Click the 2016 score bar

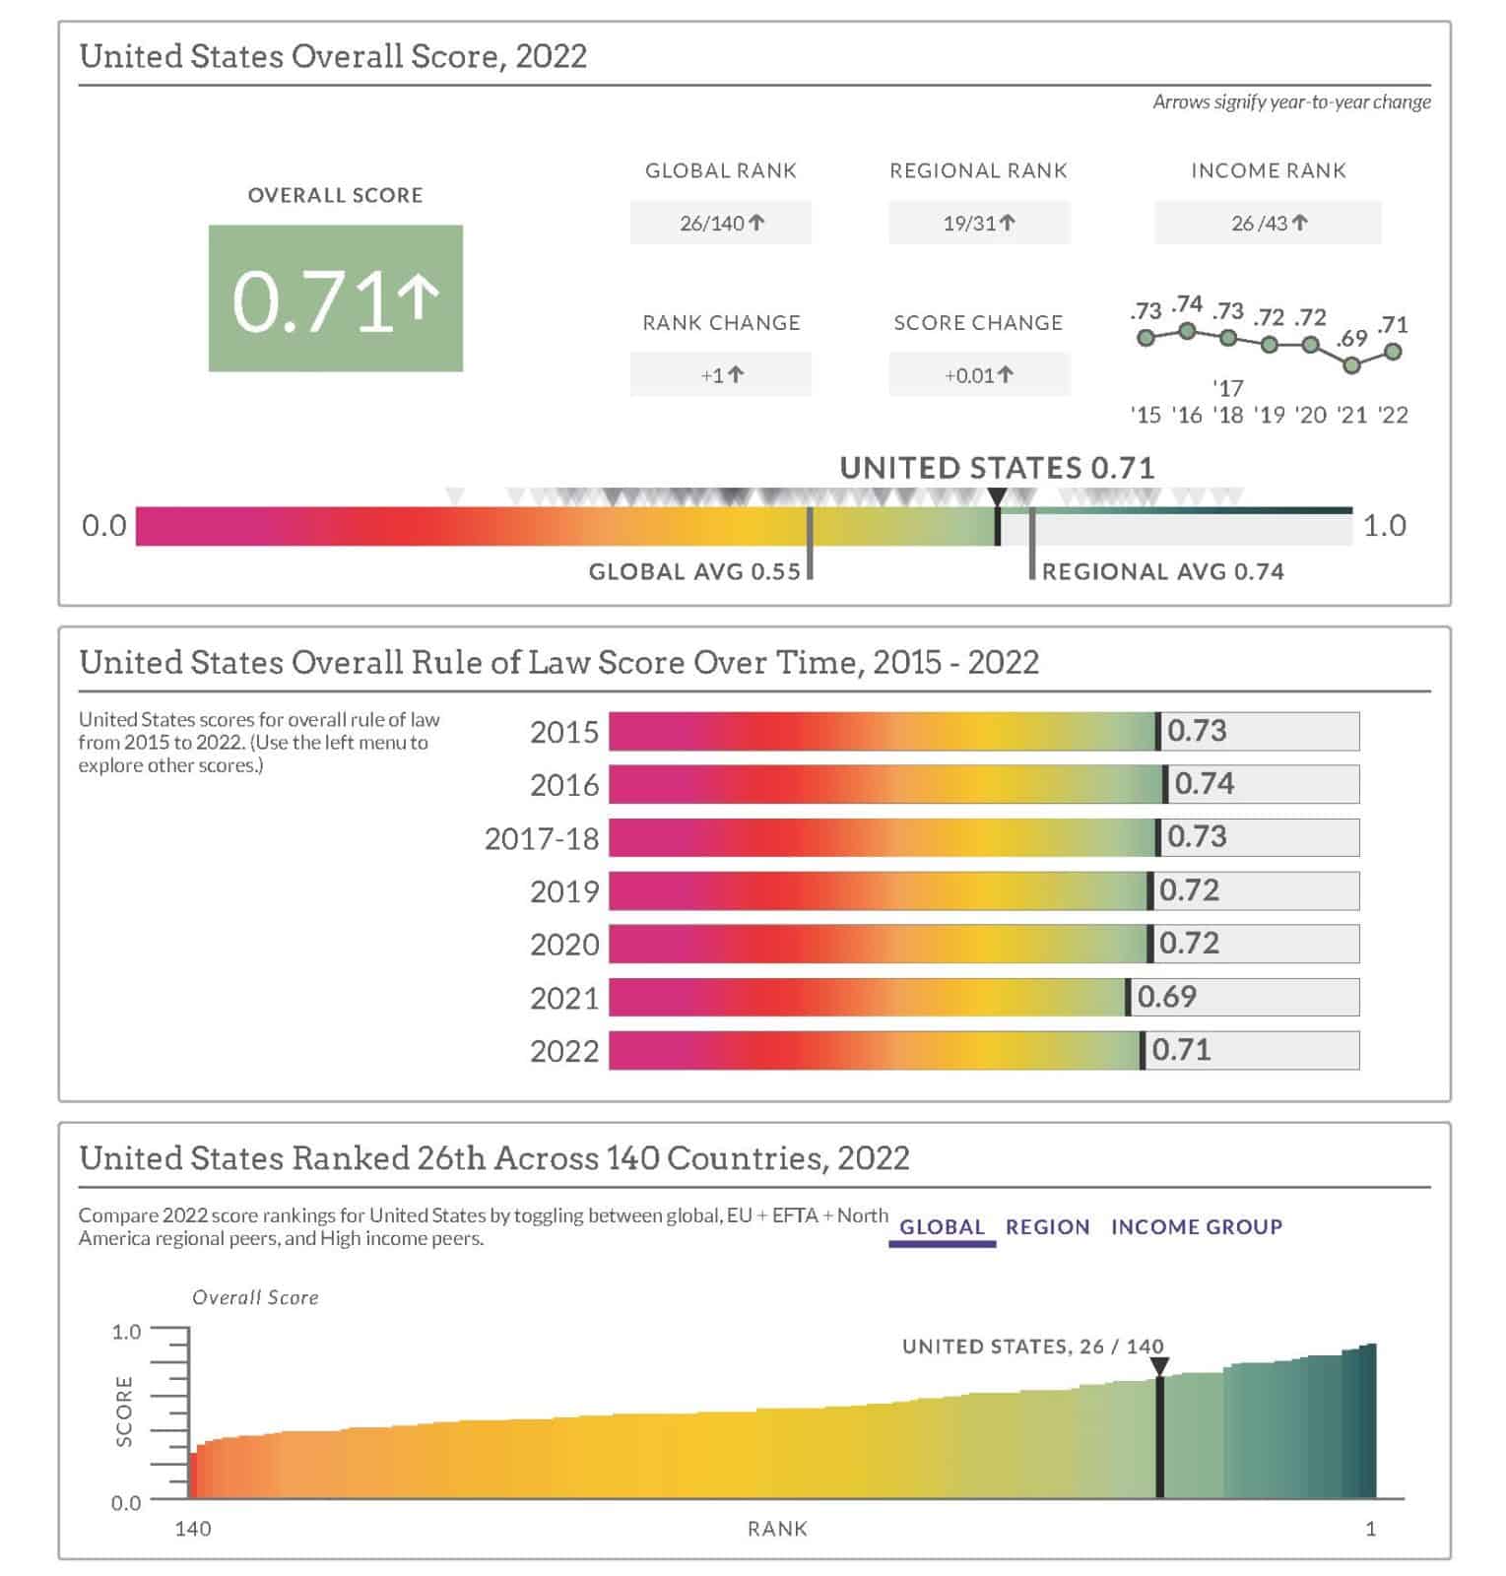point(984,784)
